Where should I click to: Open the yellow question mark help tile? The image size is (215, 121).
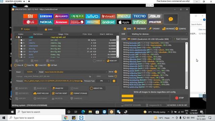point(171,19)
